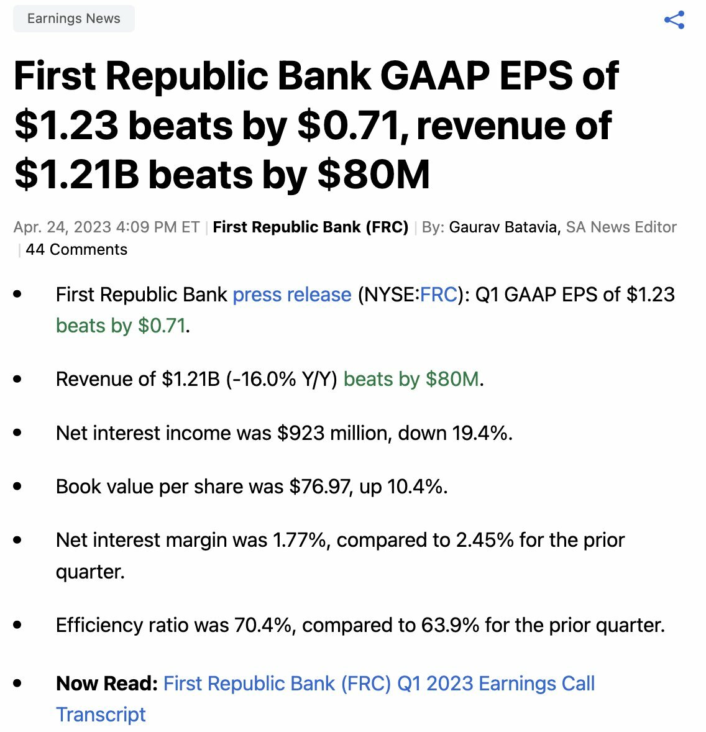Click the Apr. 24, 2023 timestamp
The height and width of the screenshot is (732, 706).
(106, 227)
